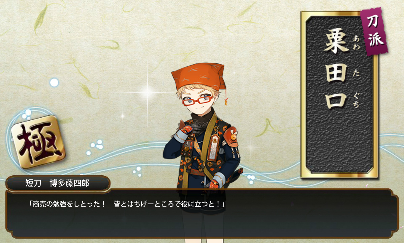
Task: Tap the あわ furigana beside 粟
Action: click(x=356, y=42)
